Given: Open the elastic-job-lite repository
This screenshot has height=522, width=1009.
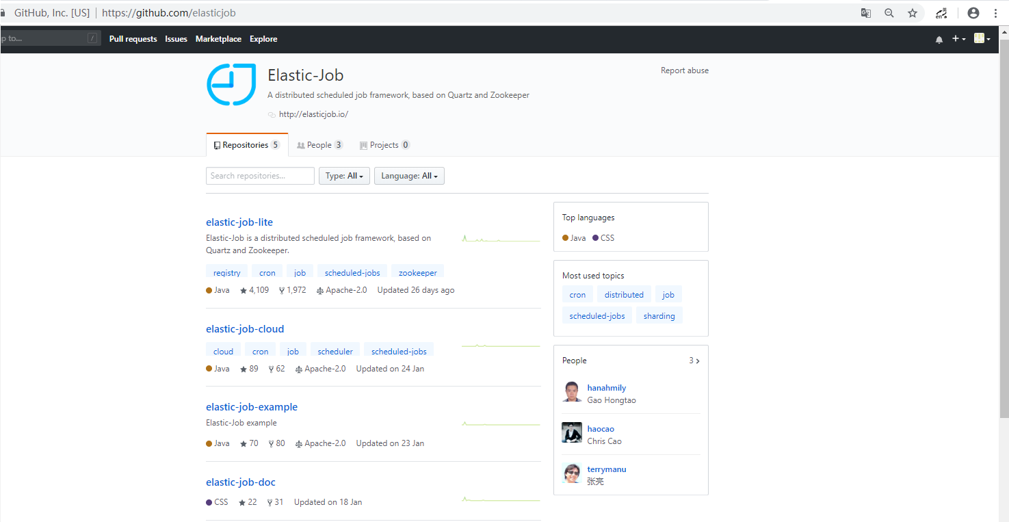Looking at the screenshot, I should tap(239, 222).
